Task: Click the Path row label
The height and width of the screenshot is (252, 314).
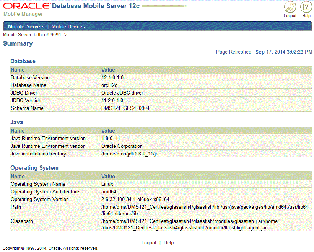Action: 16,207
